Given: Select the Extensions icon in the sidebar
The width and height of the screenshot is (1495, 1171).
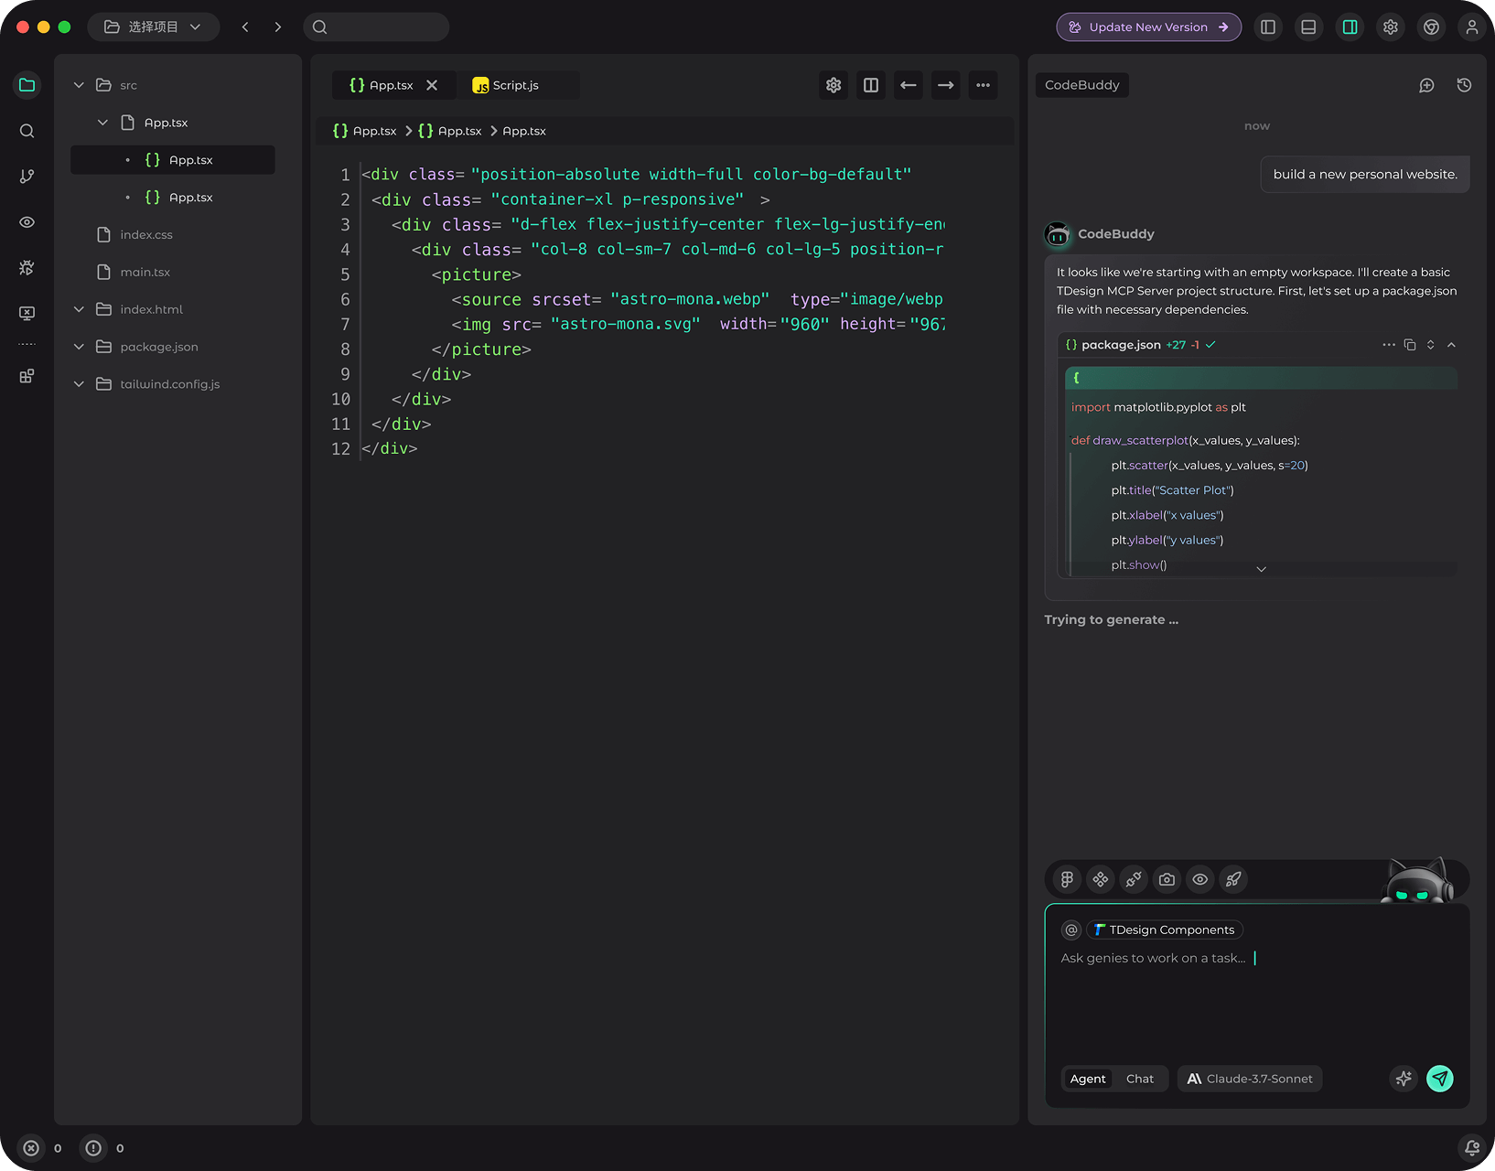Looking at the screenshot, I should [x=27, y=376].
